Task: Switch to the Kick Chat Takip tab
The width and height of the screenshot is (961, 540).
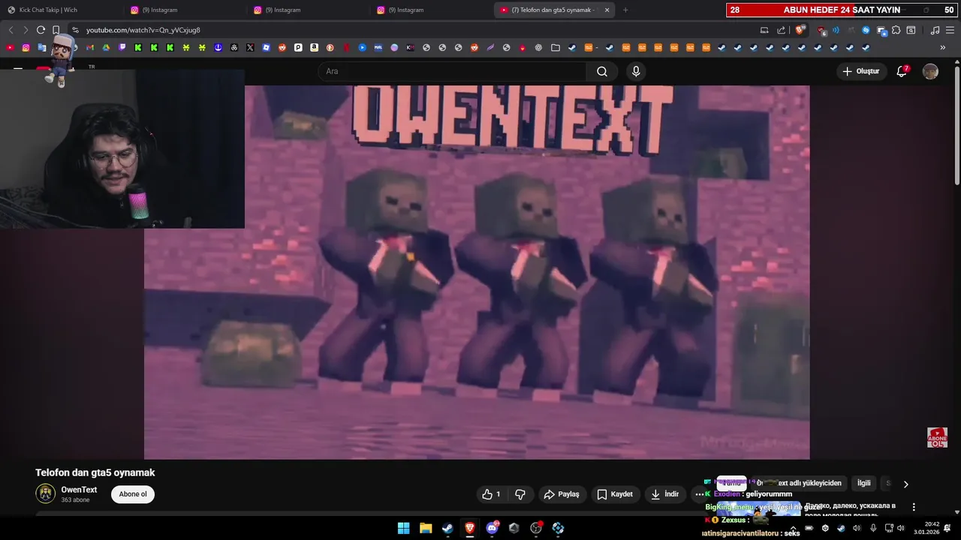Action: tap(60, 10)
